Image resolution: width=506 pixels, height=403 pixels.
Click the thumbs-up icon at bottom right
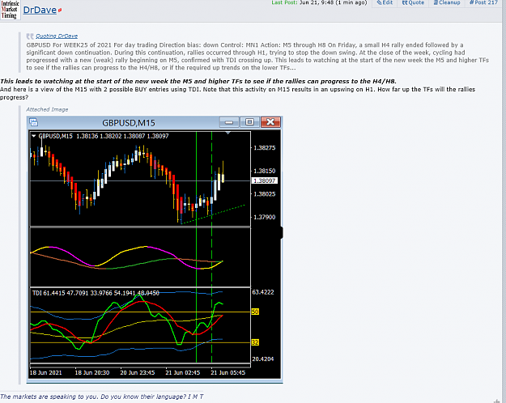496,401
